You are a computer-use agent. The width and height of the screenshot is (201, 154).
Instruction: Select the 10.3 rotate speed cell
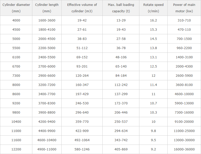[153, 113]
